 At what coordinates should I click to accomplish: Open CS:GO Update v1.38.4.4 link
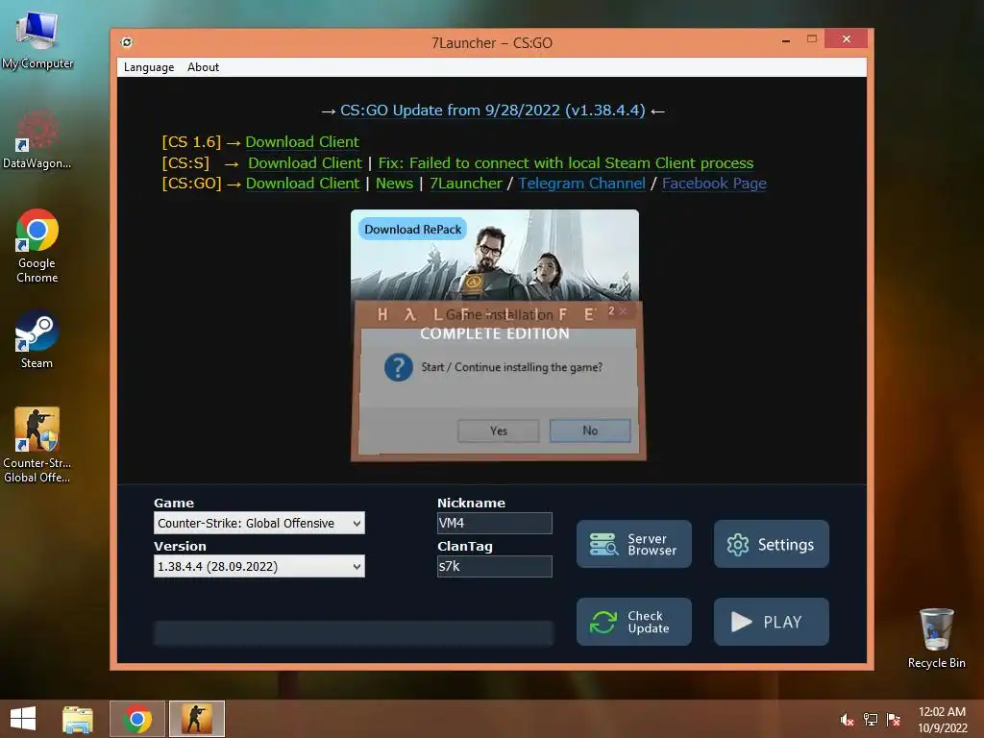point(493,111)
